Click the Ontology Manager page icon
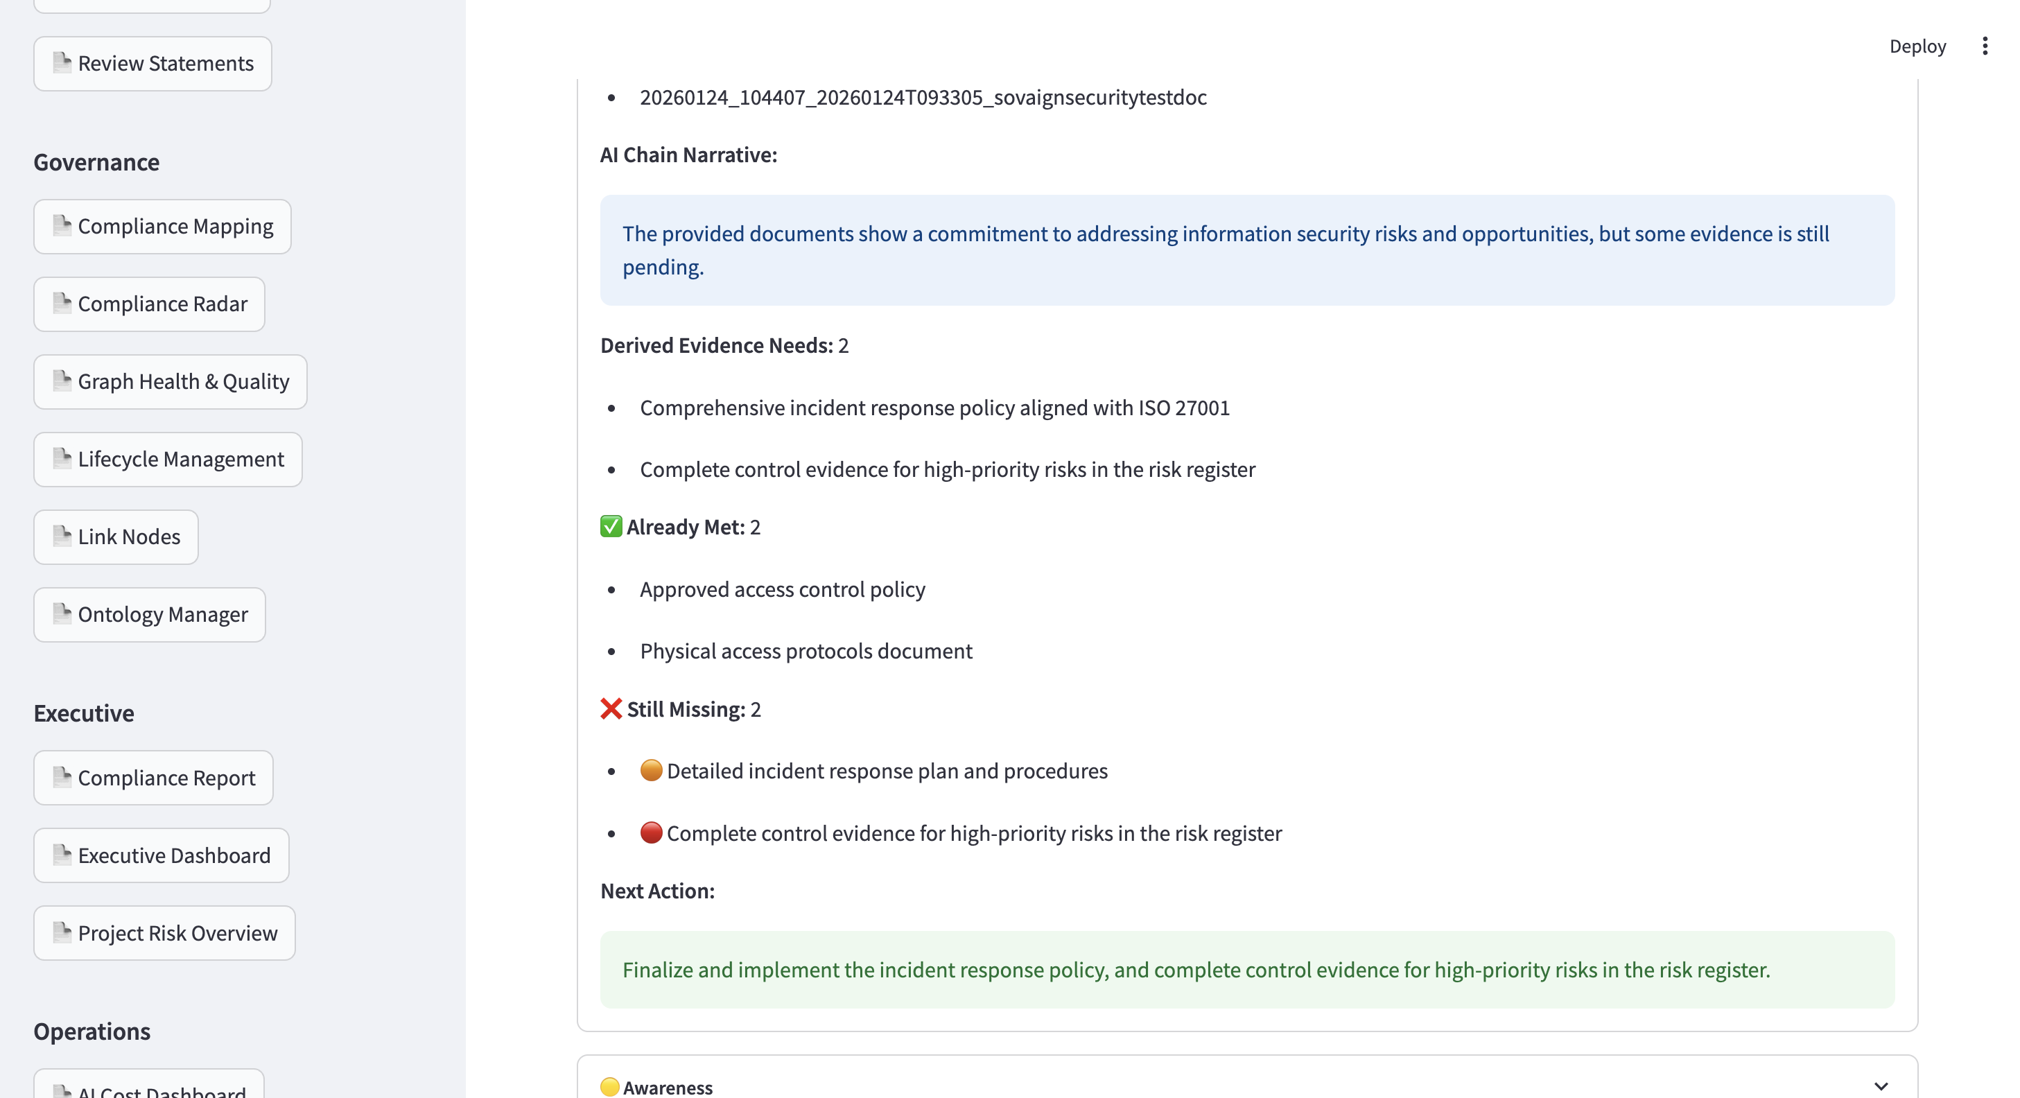Screen dimensions: 2020x1098 tap(61, 614)
